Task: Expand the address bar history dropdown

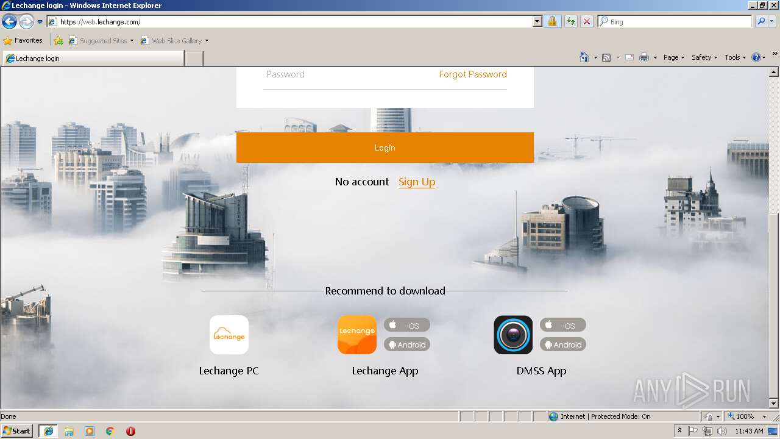Action: pos(537,22)
